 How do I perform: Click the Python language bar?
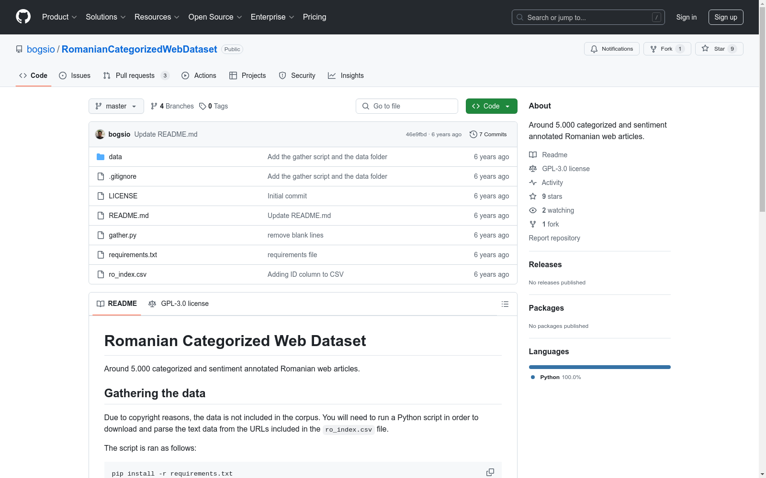[x=600, y=367]
